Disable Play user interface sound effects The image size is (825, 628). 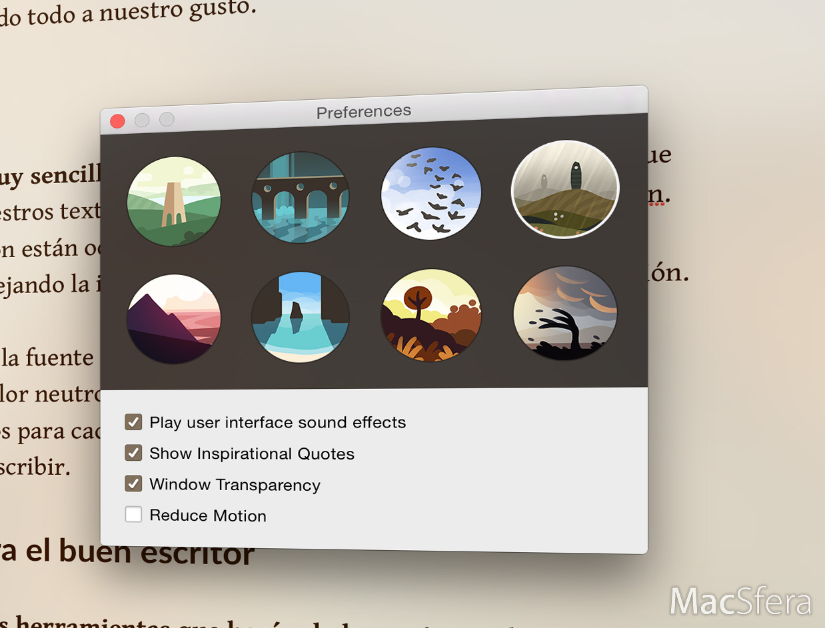[x=134, y=422]
